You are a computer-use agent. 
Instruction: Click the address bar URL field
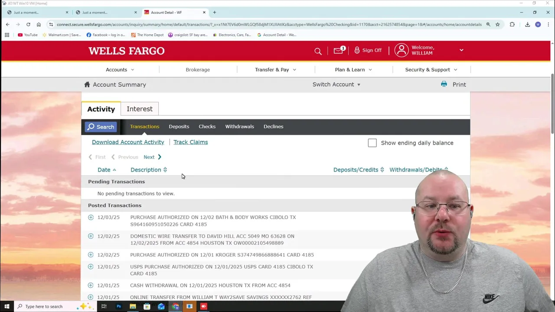pos(269,24)
